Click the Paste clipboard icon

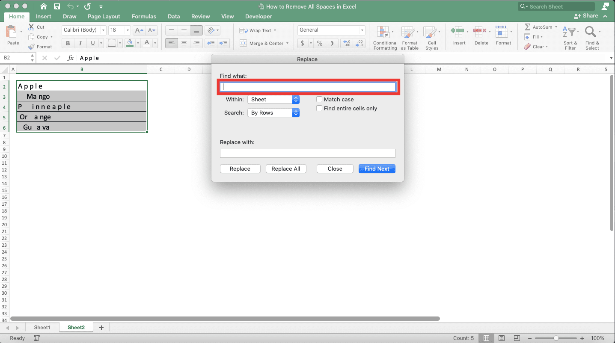coord(11,32)
